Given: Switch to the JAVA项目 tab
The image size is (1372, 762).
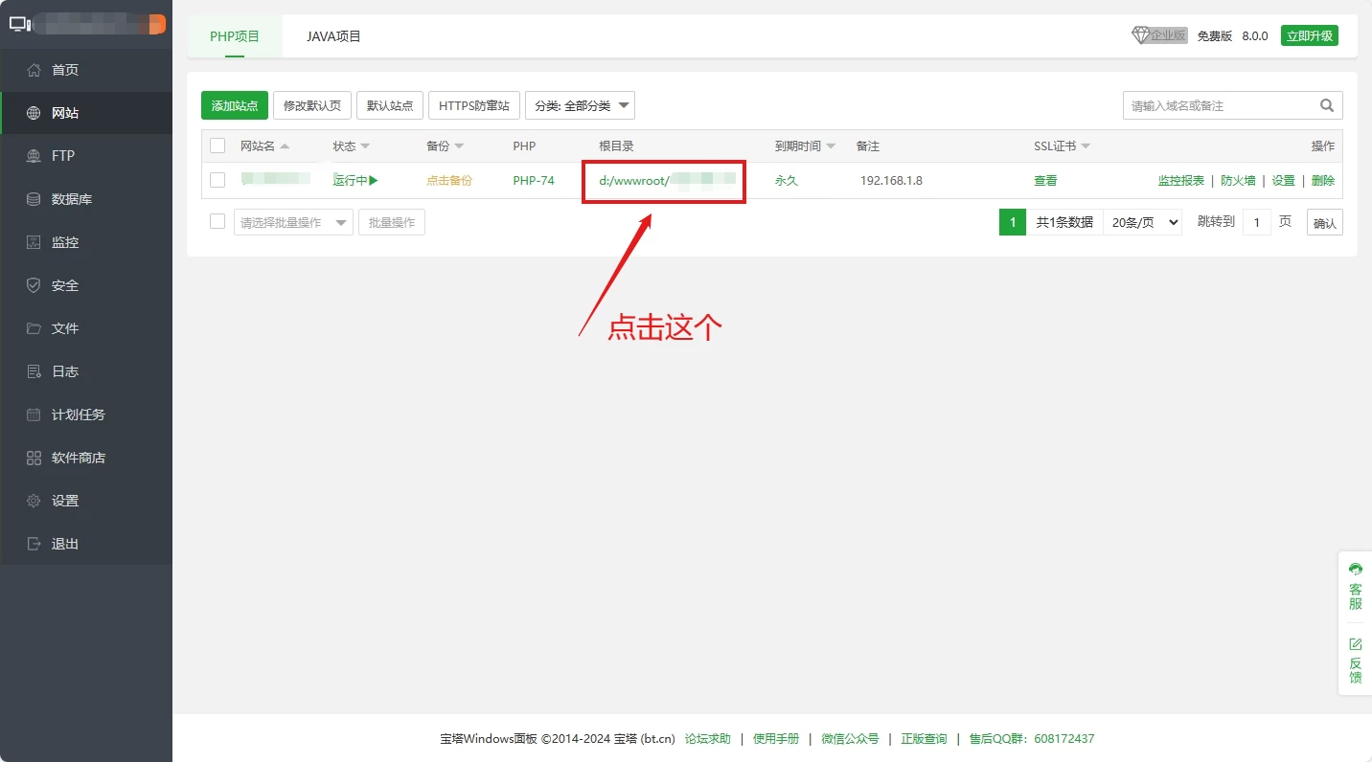Looking at the screenshot, I should point(333,36).
